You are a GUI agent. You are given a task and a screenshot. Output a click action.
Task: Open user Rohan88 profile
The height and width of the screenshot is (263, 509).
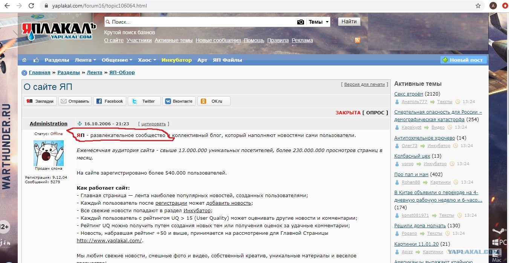(x=411, y=182)
